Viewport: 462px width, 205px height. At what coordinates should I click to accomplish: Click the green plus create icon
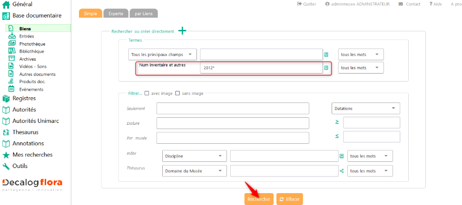182,31
